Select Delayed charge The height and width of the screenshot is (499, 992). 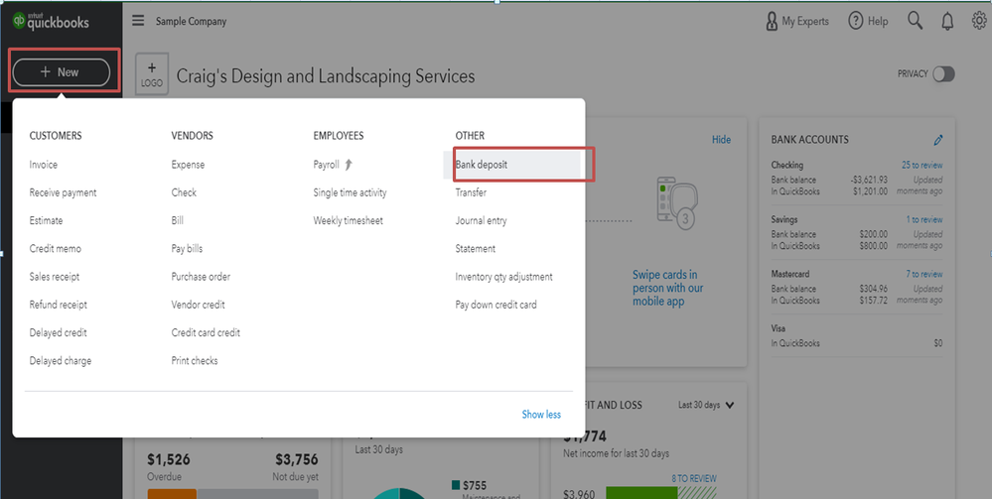pyautogui.click(x=61, y=360)
